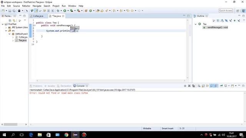Click Terminate stop icon in Console

pos(185,86)
